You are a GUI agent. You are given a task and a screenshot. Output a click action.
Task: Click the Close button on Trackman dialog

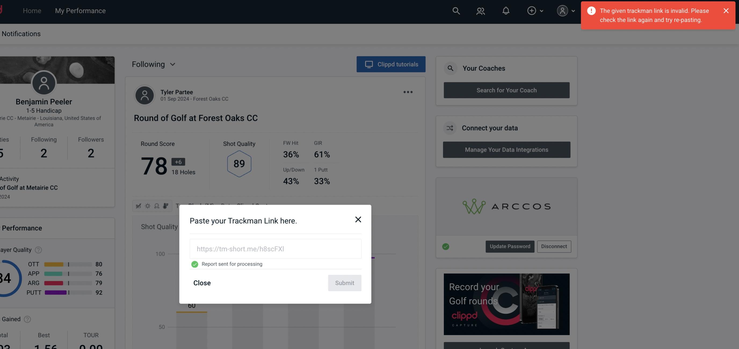(x=202, y=283)
